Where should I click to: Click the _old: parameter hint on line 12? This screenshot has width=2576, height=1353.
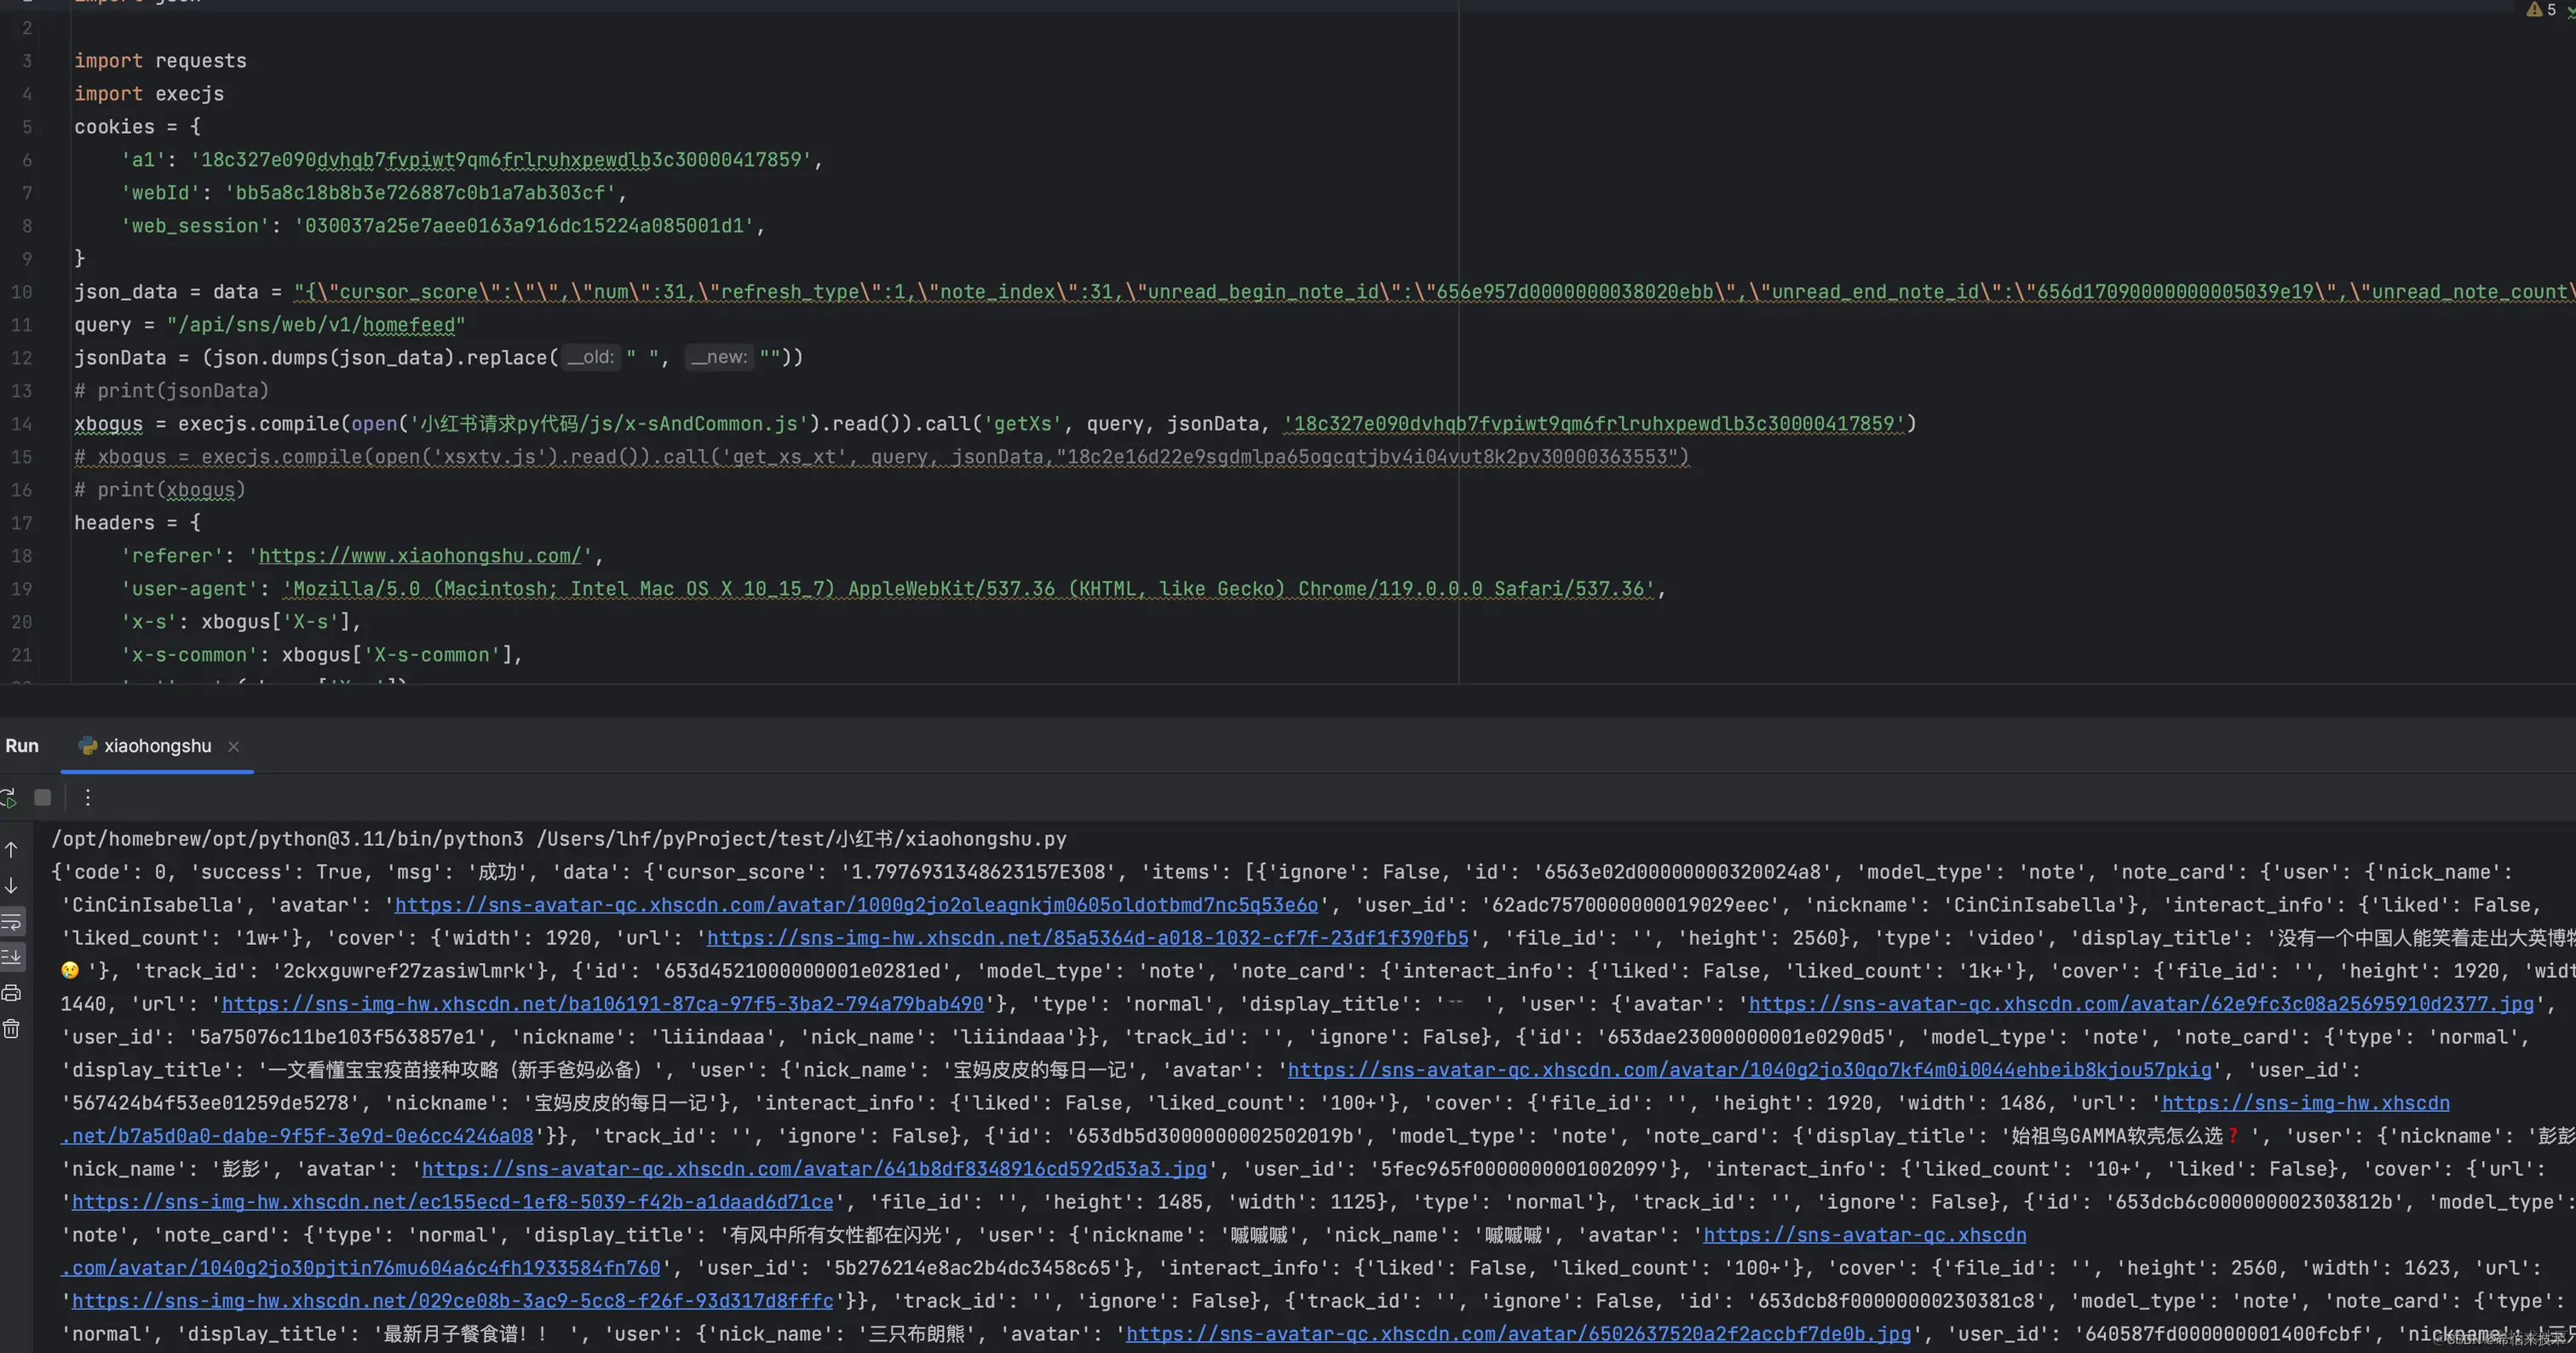coord(590,357)
